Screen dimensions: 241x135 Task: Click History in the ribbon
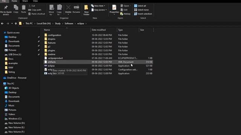point(125,14)
